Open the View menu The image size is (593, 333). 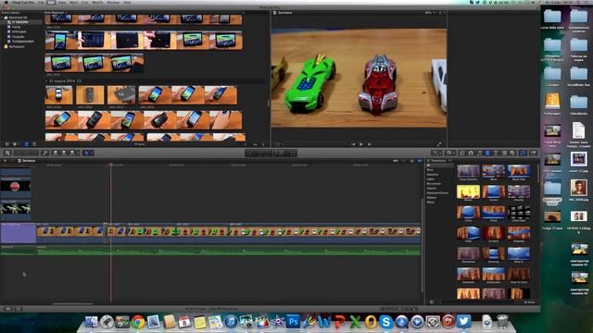tap(62, 2)
